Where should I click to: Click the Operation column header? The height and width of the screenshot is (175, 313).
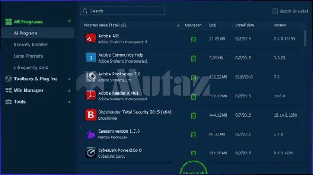193,25
